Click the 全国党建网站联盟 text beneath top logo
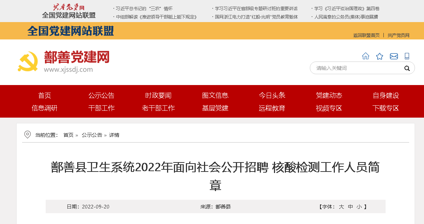 click(69, 16)
